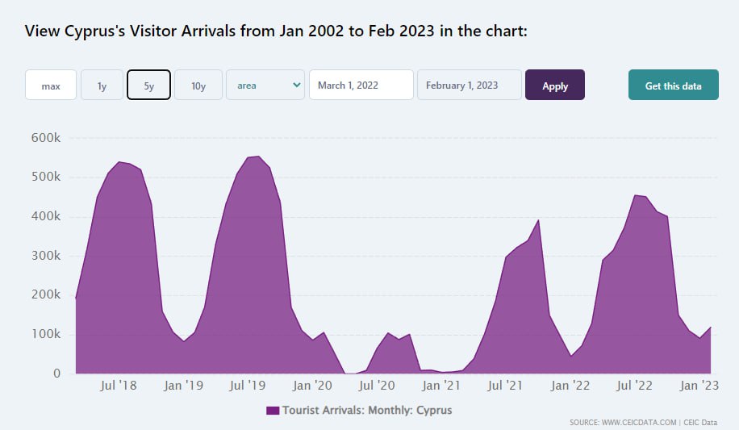739x430 pixels.
Task: Click the Jul '22 x-axis label
Action: pos(637,386)
